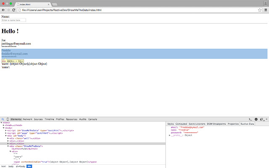Click the joebloggs@mymail.com text
The image size is (269, 168).
click(16, 44)
